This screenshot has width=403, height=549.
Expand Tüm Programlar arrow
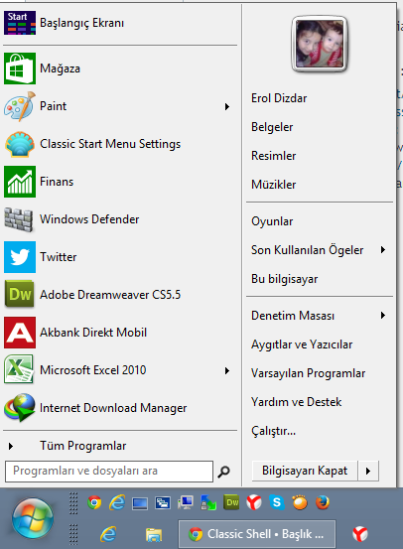point(11,446)
